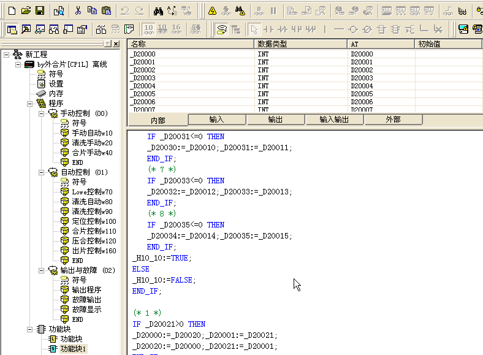483x355 pixels.
Task: Toggle the output window hammer icon
Action: pyautogui.click(x=26, y=29)
